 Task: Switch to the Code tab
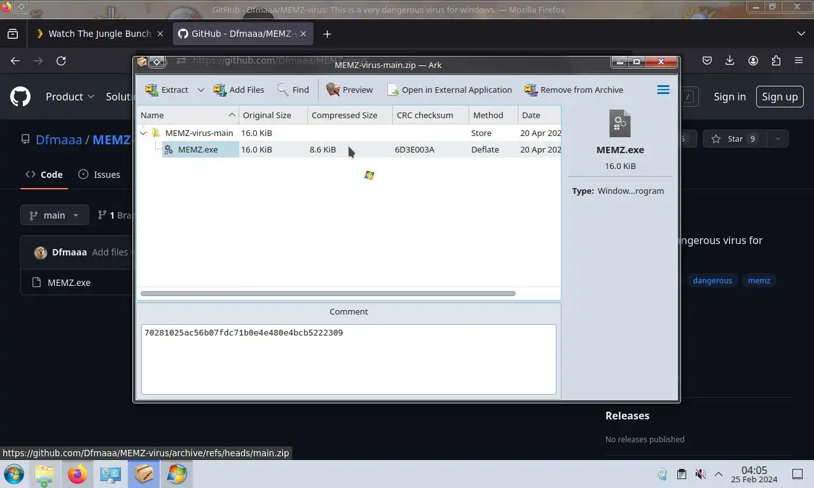[x=44, y=174]
